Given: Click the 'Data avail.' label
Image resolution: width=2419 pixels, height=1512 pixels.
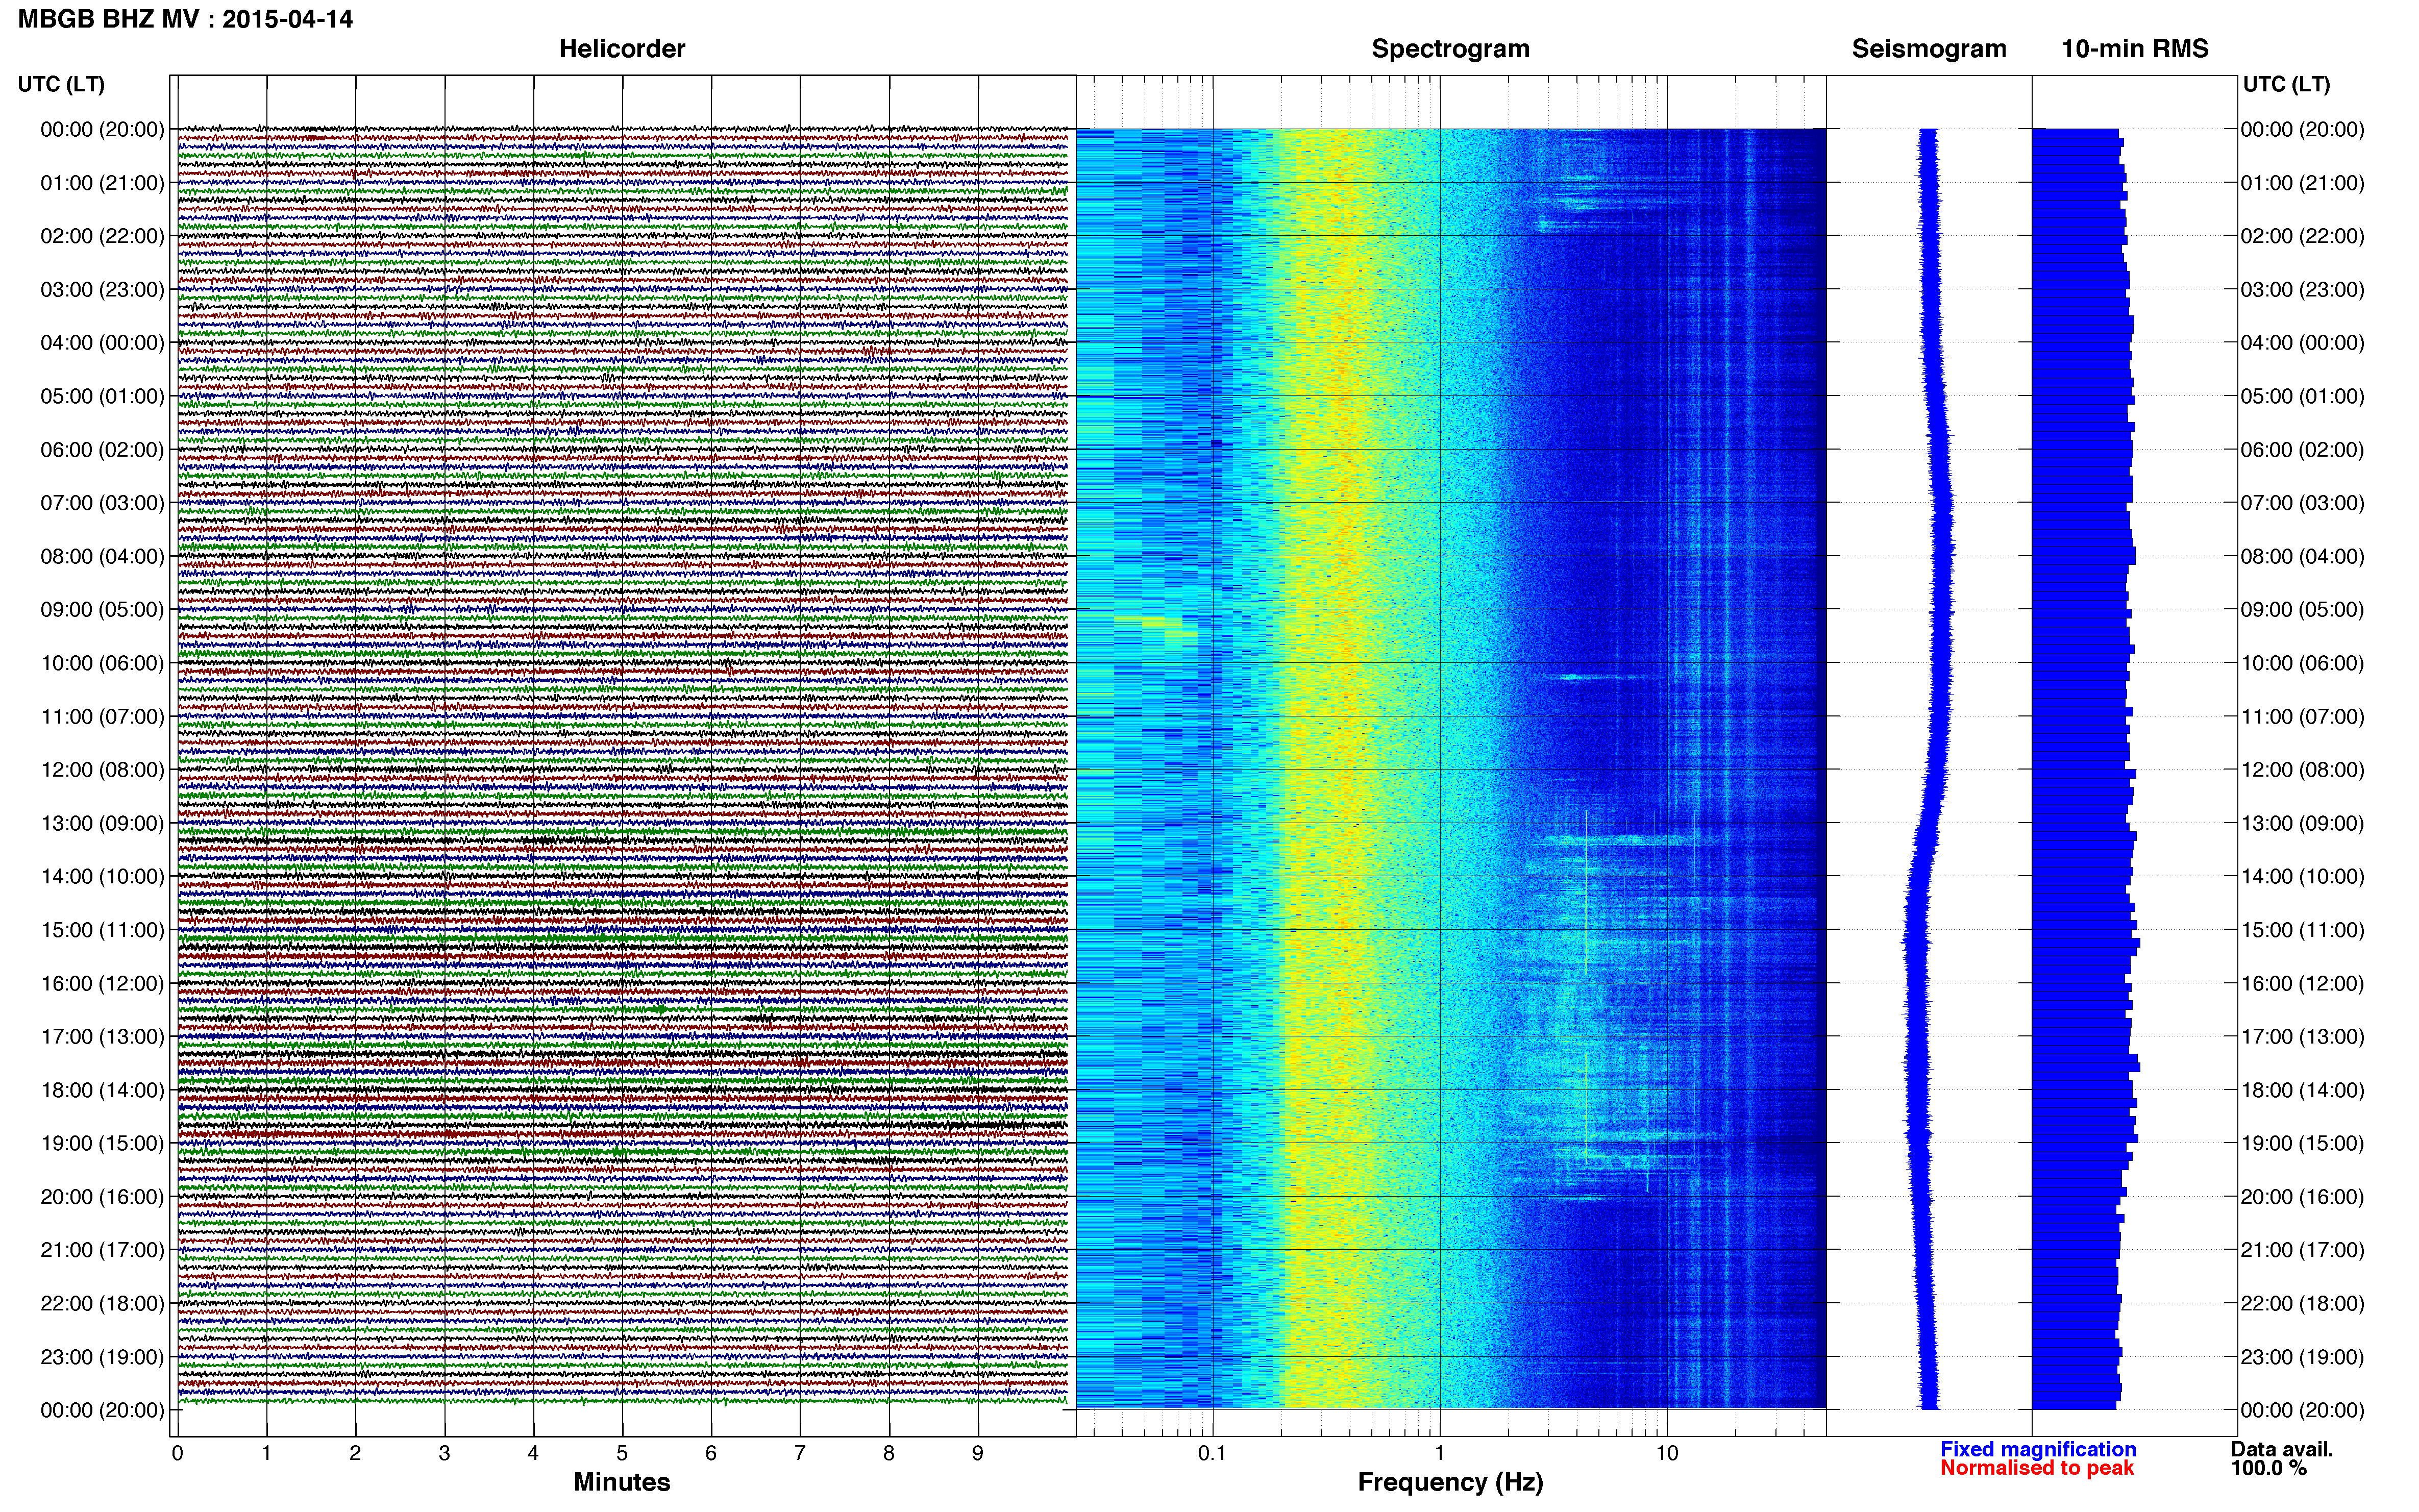Looking at the screenshot, I should [x=2282, y=1449].
